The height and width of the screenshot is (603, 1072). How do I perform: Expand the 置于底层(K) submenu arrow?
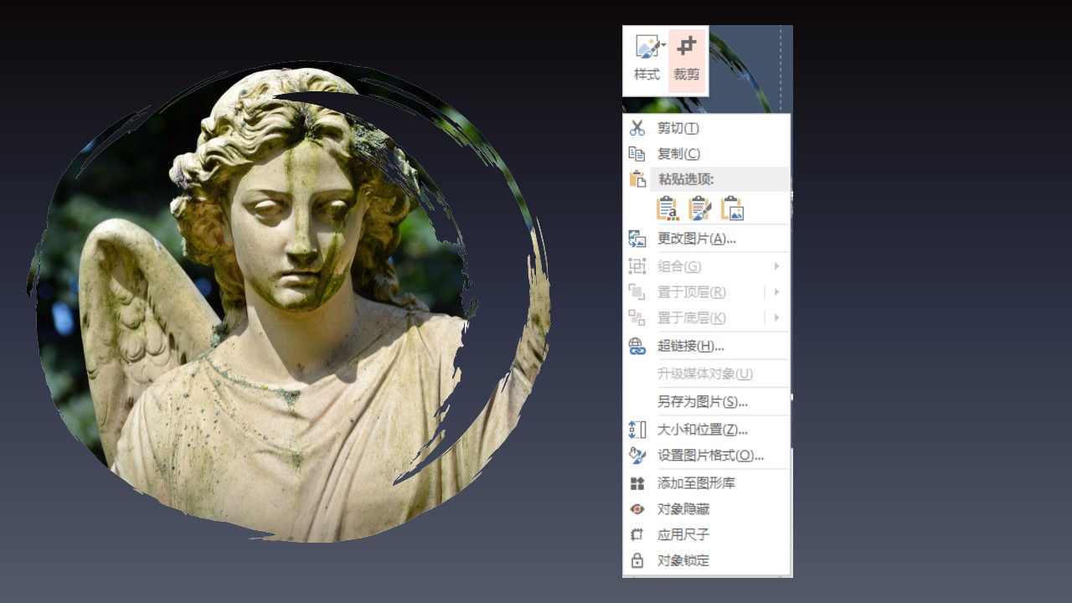click(777, 318)
